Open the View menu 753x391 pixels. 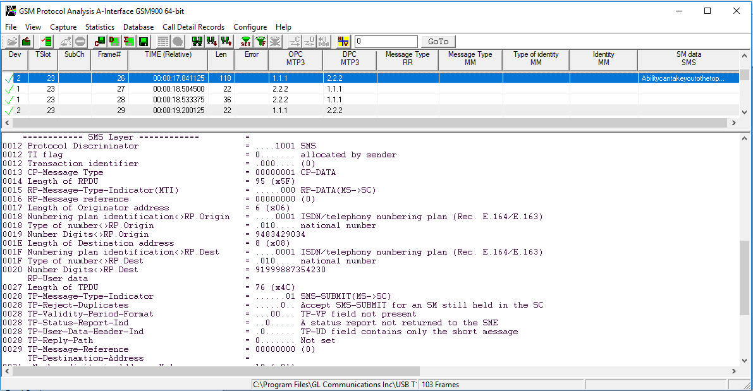(x=33, y=27)
